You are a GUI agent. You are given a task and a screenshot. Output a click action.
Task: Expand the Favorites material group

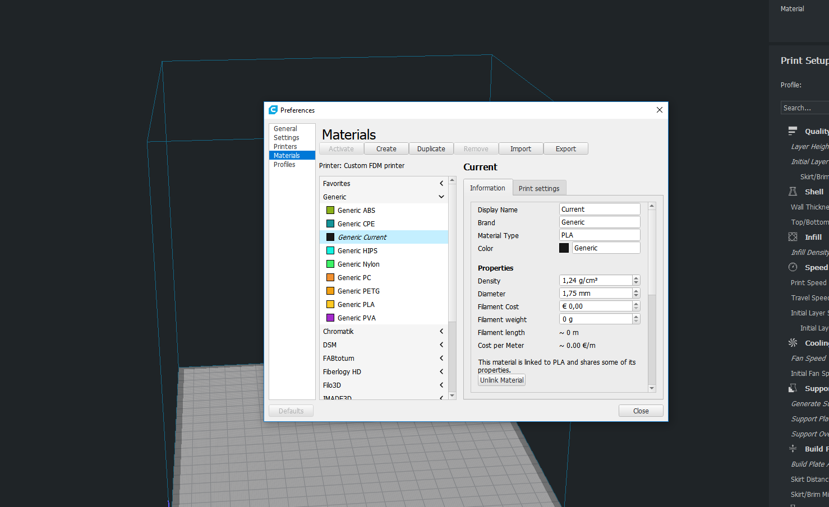(441, 183)
